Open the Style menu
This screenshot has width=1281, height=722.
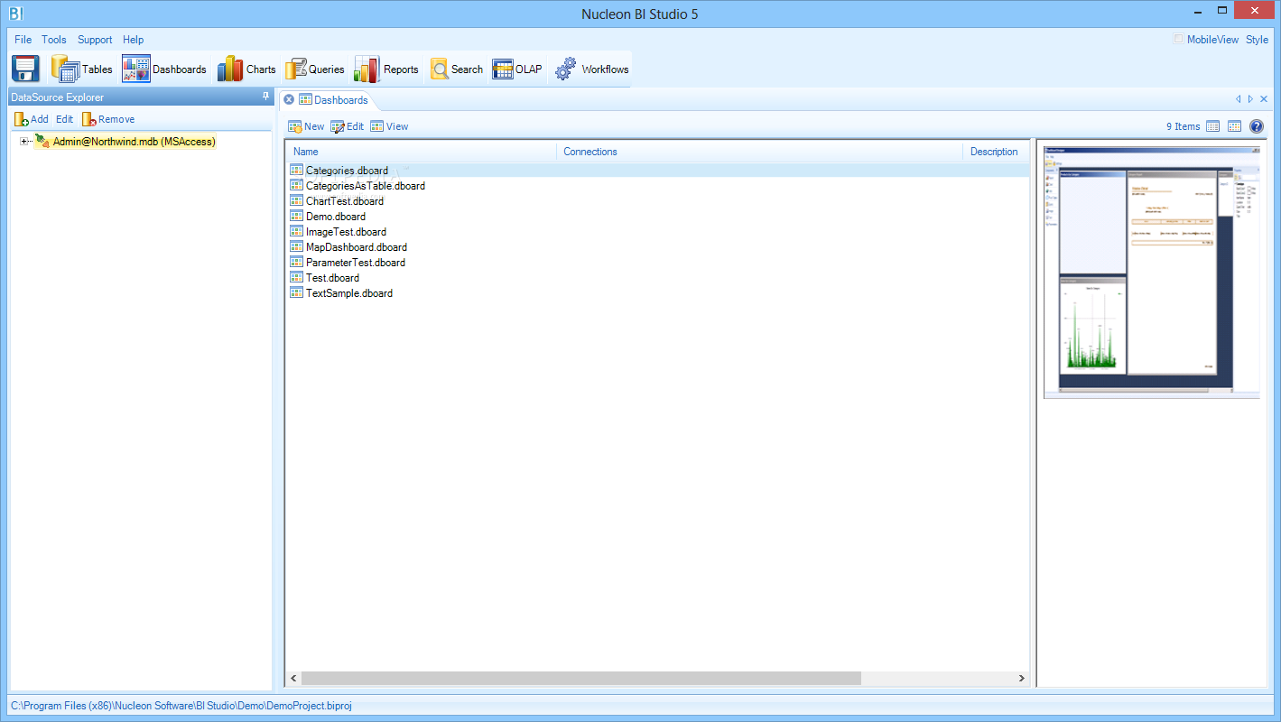click(x=1257, y=40)
